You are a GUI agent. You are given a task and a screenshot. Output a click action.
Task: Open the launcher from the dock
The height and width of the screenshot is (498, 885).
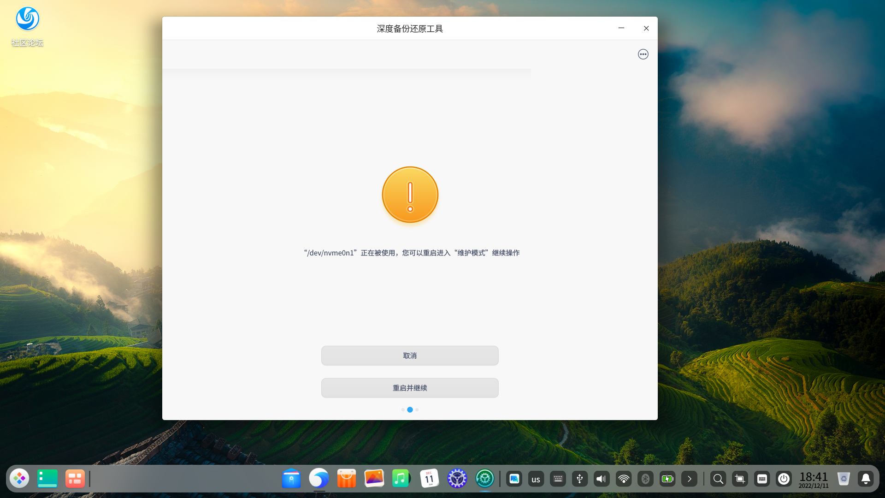click(x=19, y=479)
